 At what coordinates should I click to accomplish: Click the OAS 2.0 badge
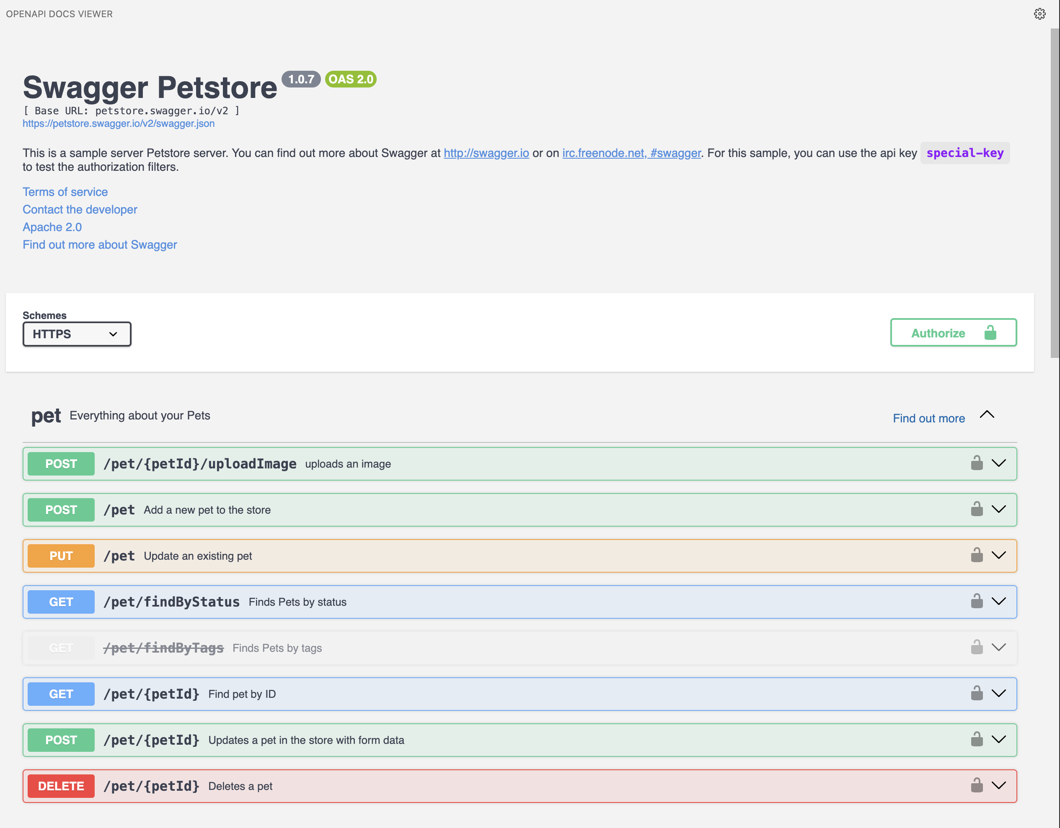350,79
